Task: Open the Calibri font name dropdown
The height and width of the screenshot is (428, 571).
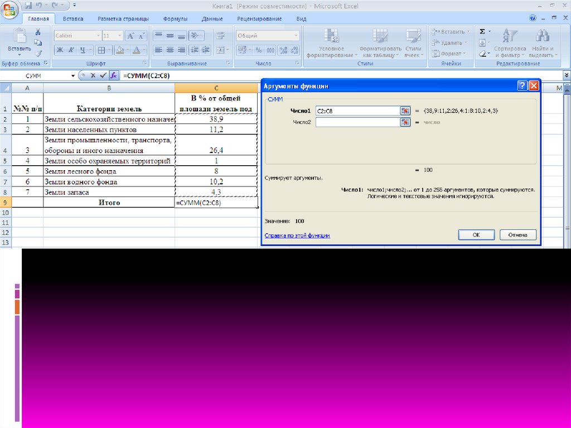Action: 98,36
